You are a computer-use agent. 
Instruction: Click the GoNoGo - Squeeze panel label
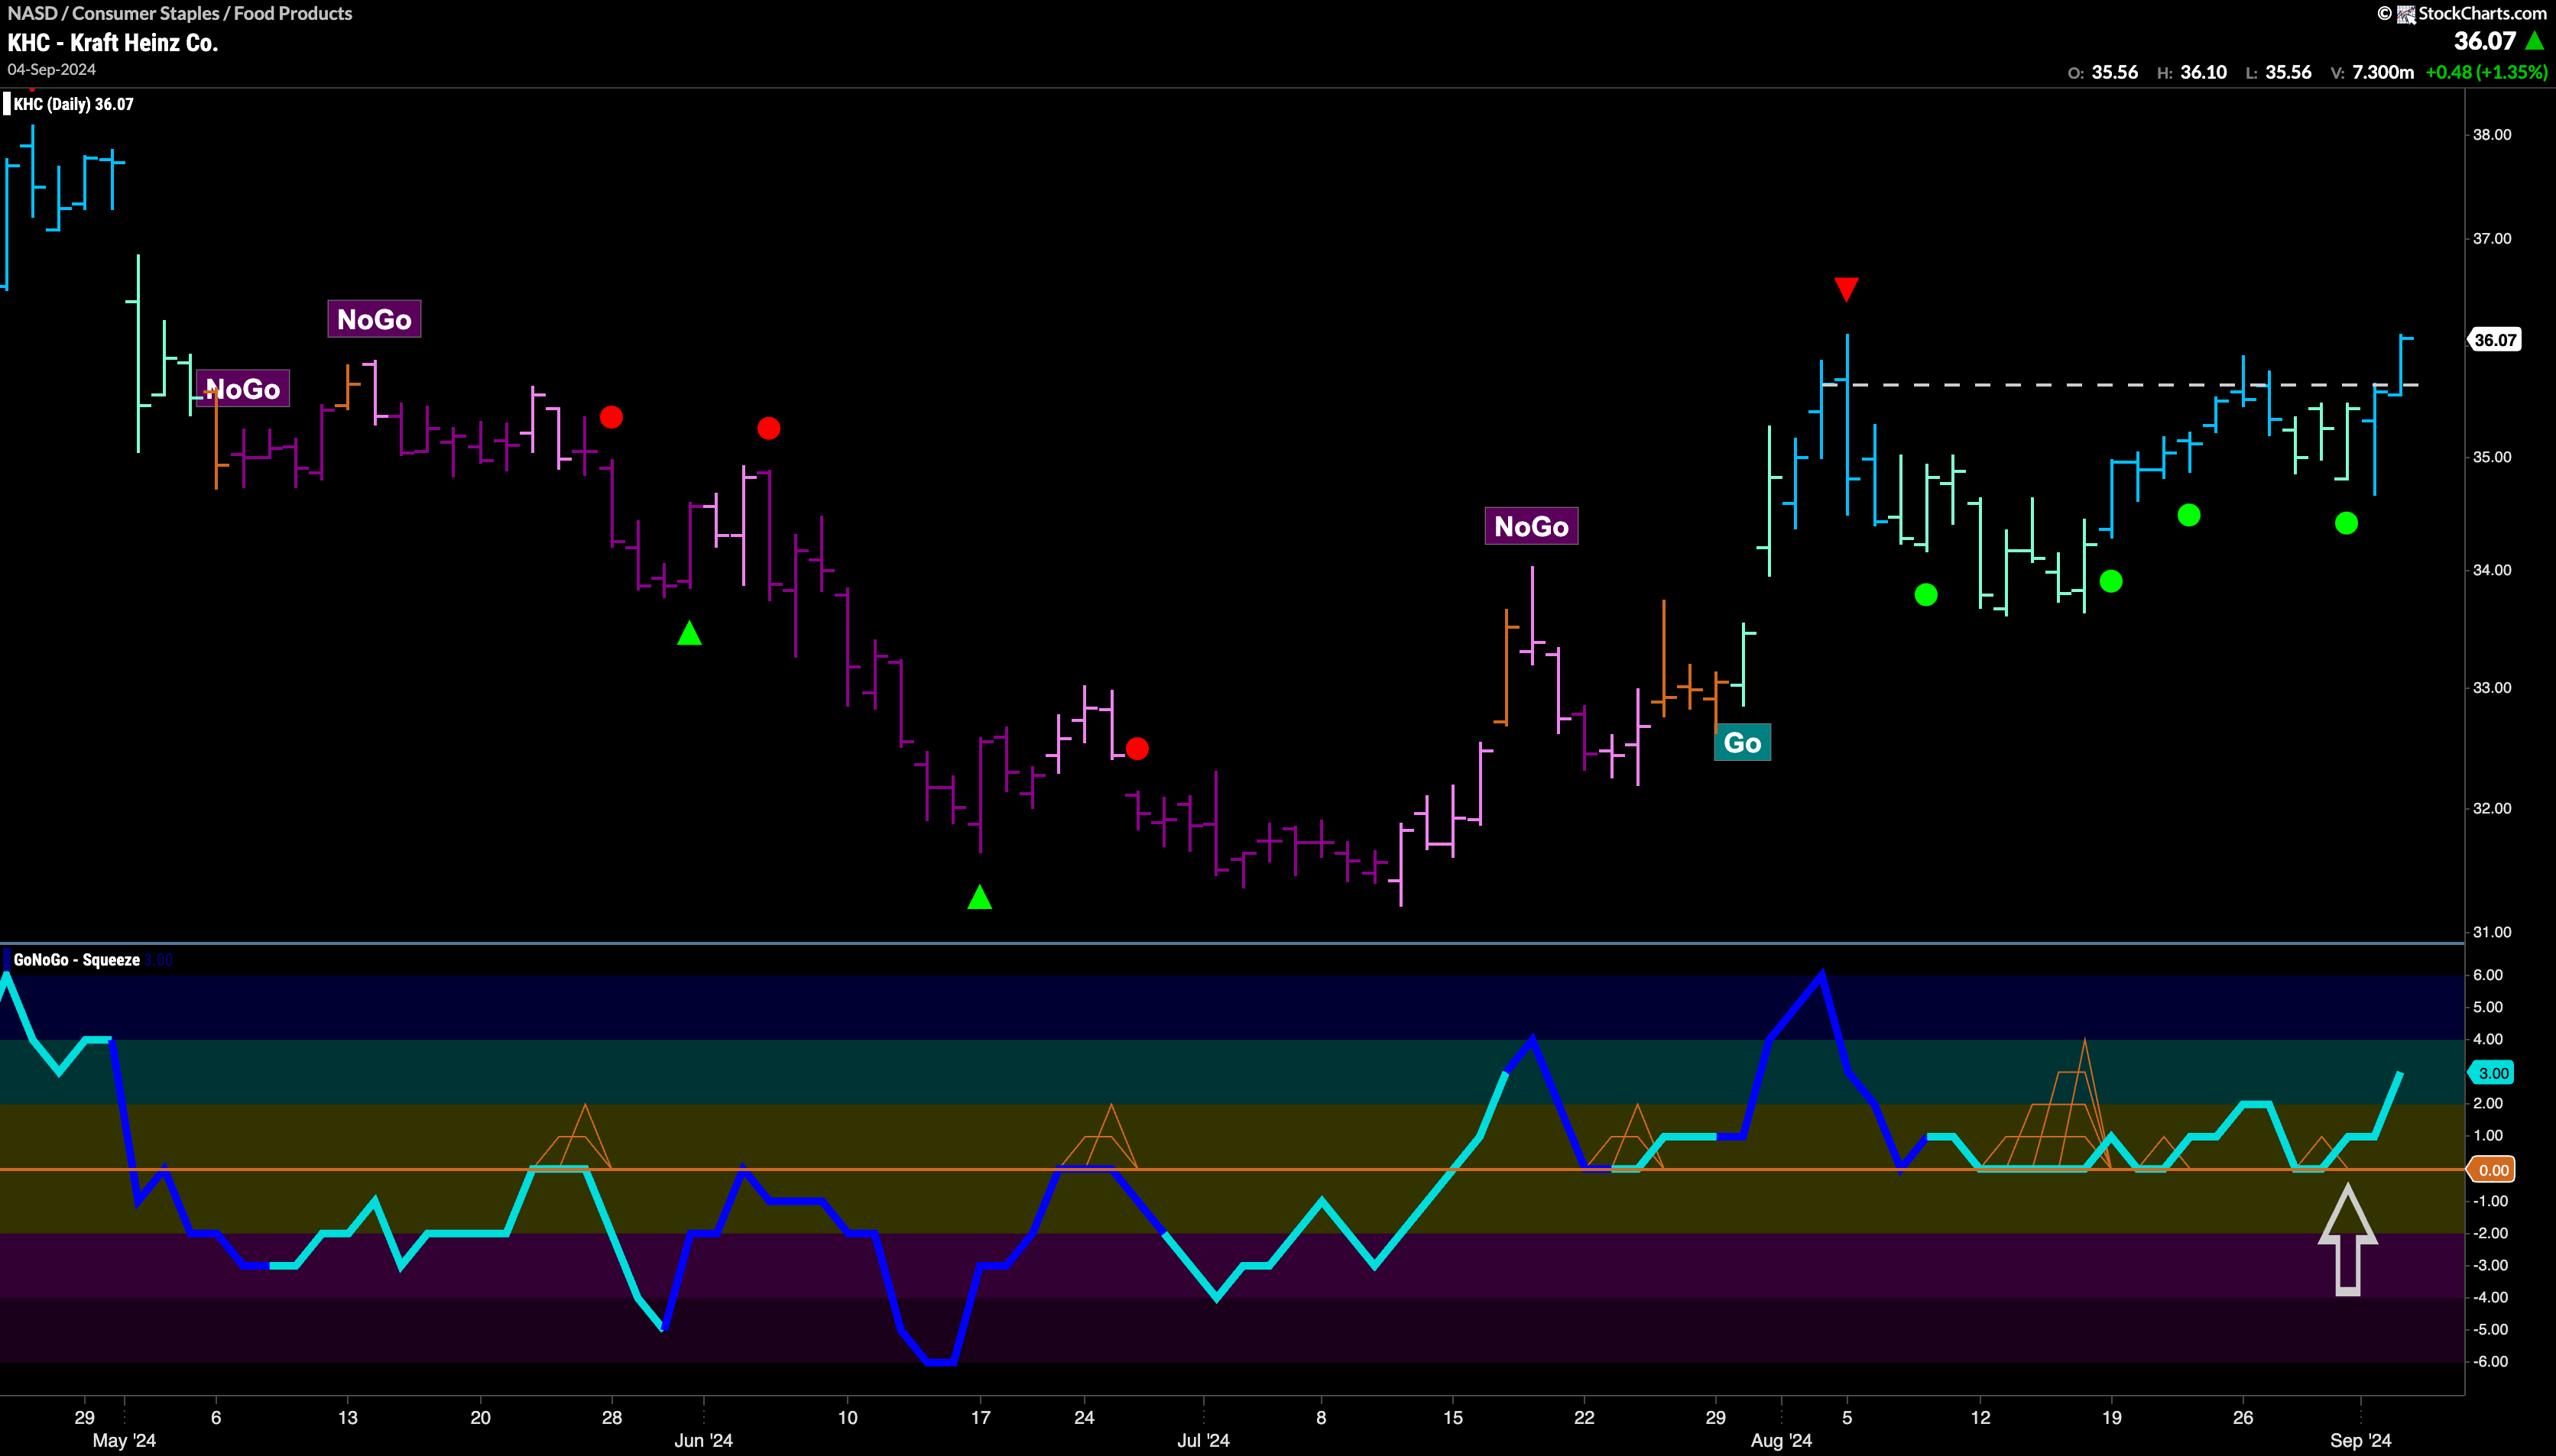(x=76, y=960)
